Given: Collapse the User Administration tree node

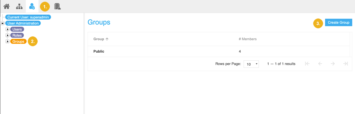Looking at the screenshot, I should coord(3,23).
